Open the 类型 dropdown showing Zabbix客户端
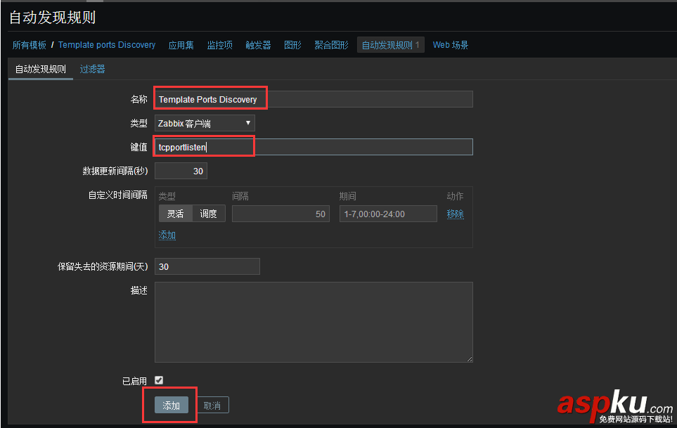The width and height of the screenshot is (677, 428). (x=205, y=122)
